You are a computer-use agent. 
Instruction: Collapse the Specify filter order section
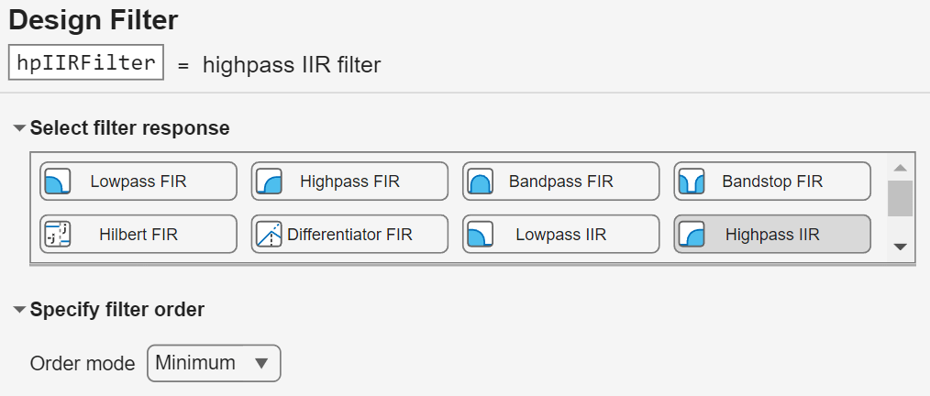coord(19,310)
